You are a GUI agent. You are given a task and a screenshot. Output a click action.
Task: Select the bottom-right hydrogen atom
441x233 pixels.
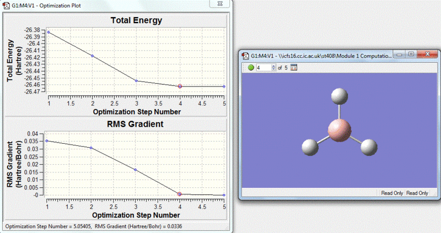pos(368,147)
